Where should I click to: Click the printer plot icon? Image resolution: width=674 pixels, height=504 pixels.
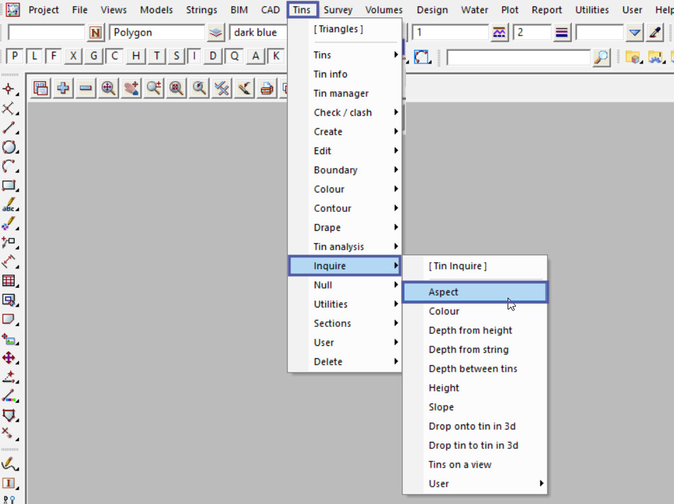(267, 88)
